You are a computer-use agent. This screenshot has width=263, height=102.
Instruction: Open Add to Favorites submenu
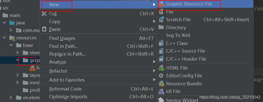[x=98, y=80]
